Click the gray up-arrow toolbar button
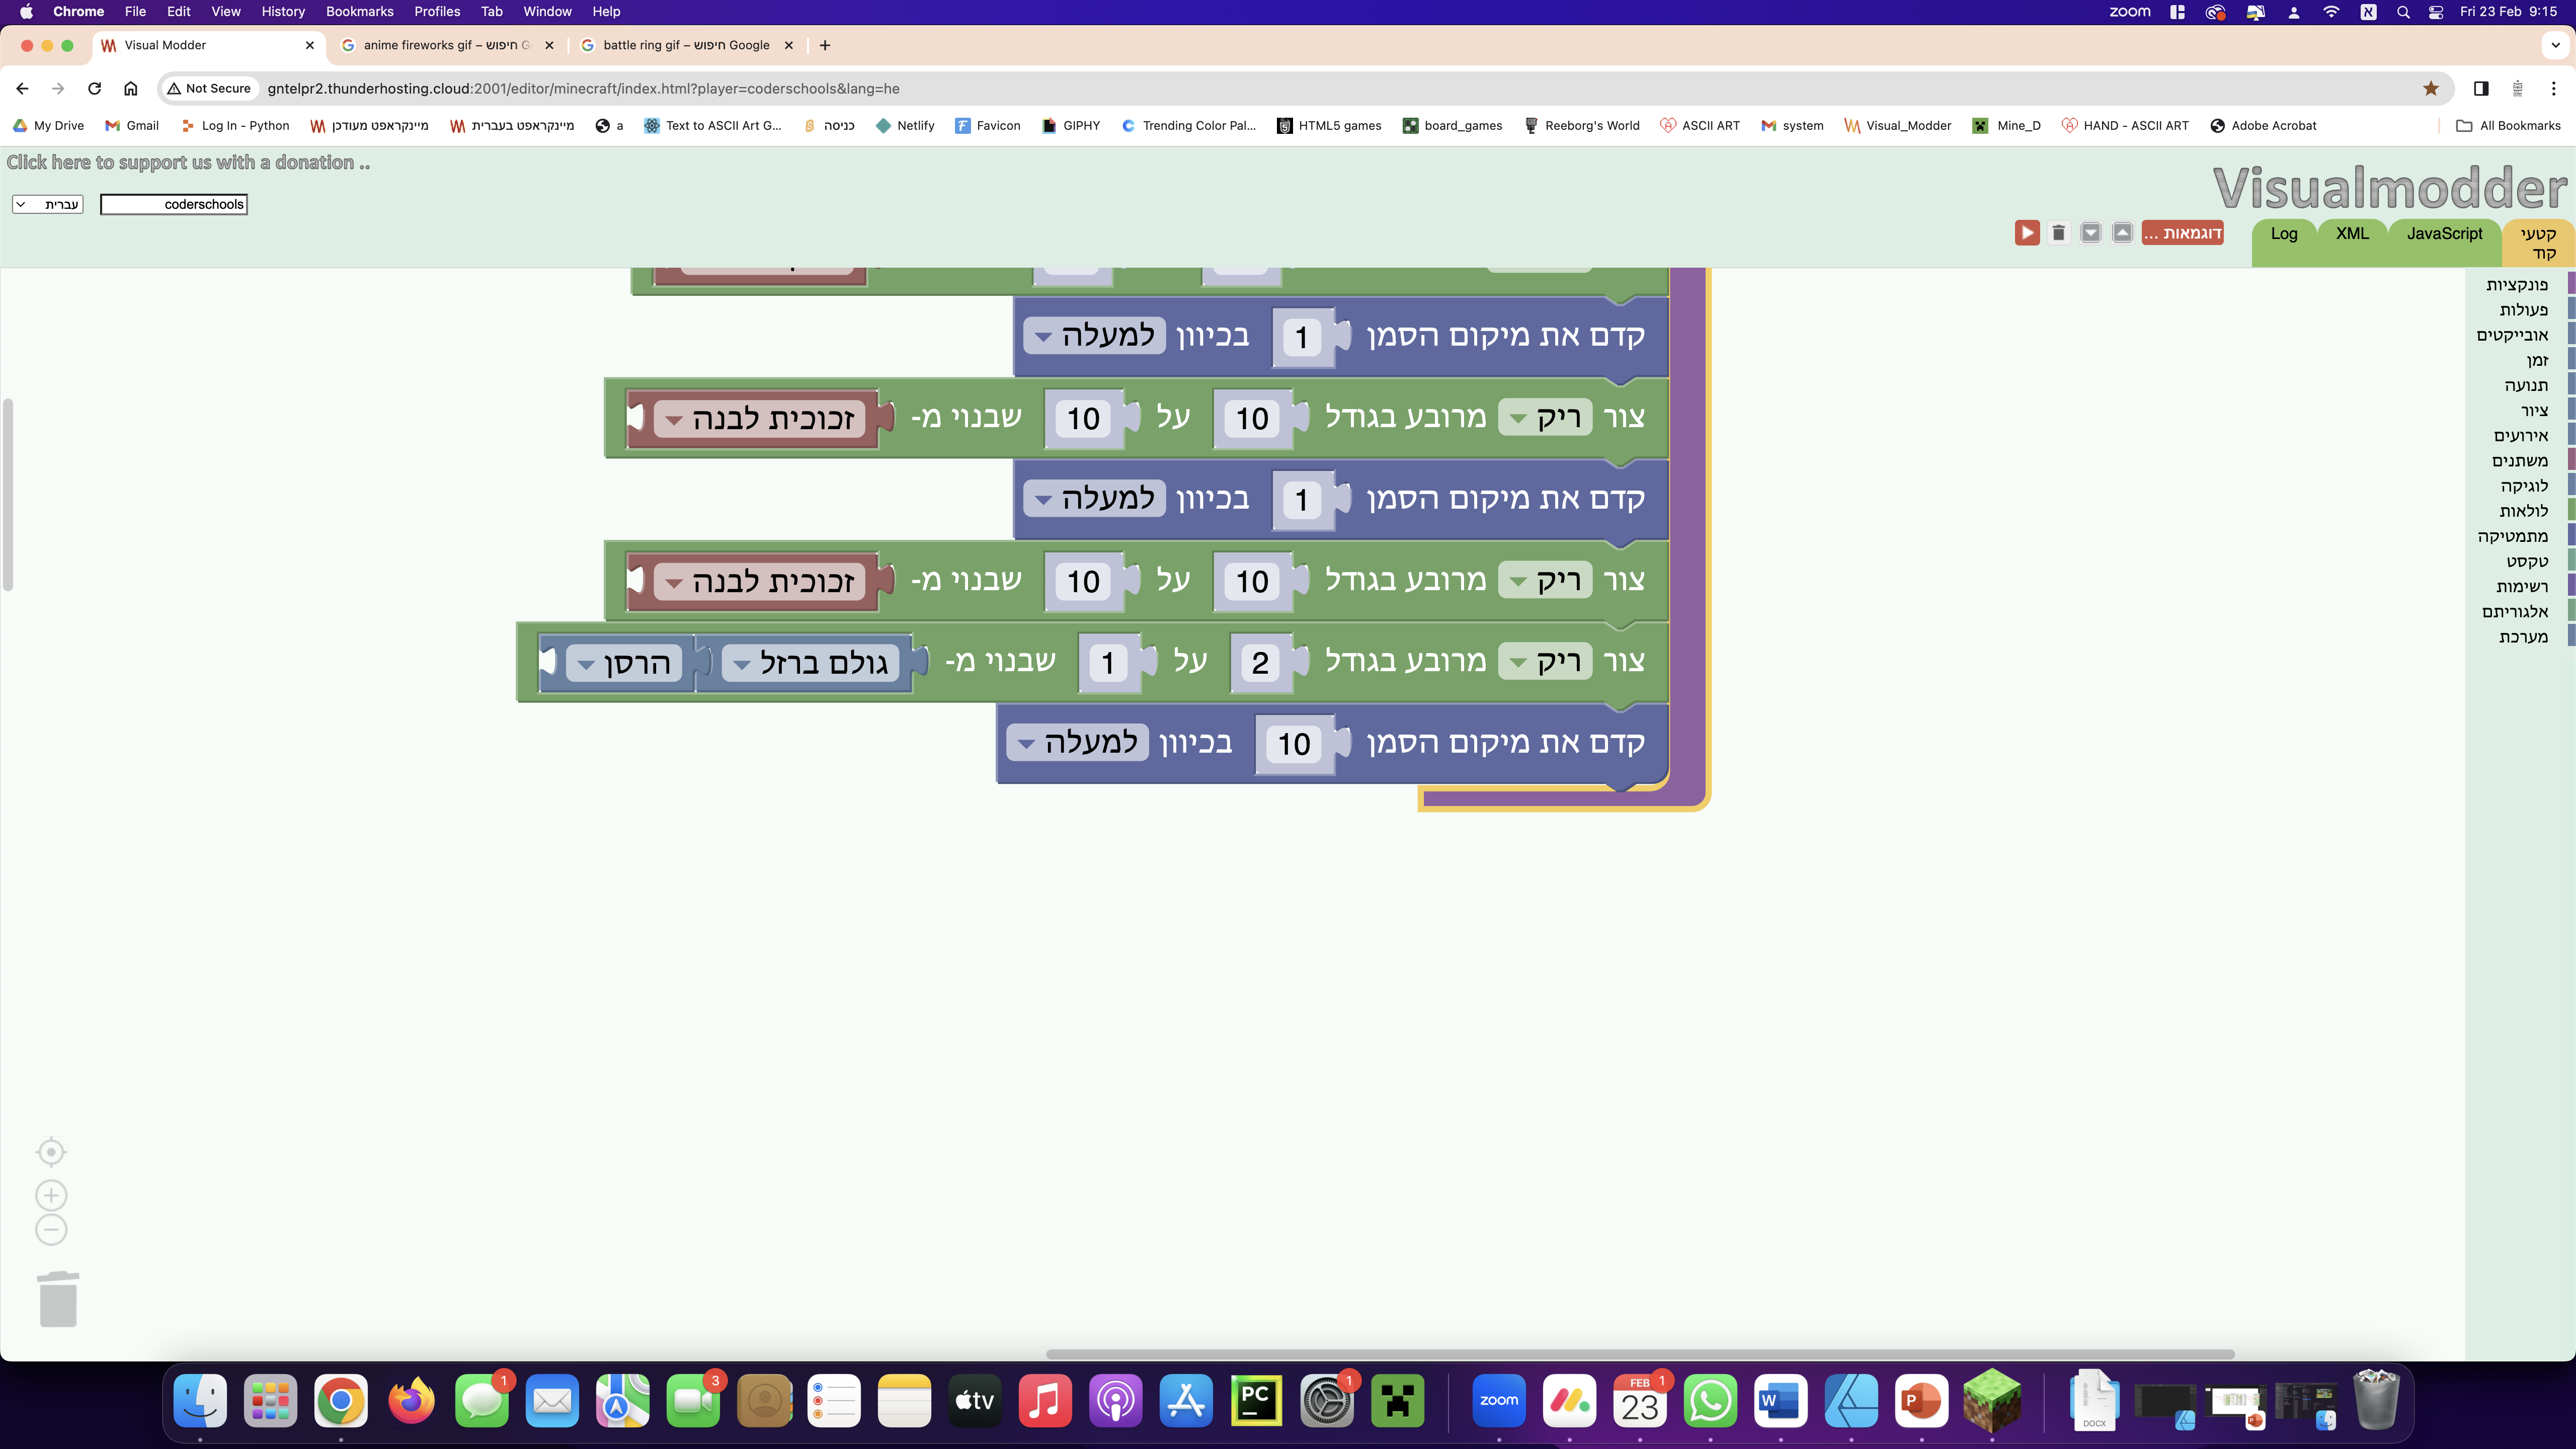 tap(2122, 233)
